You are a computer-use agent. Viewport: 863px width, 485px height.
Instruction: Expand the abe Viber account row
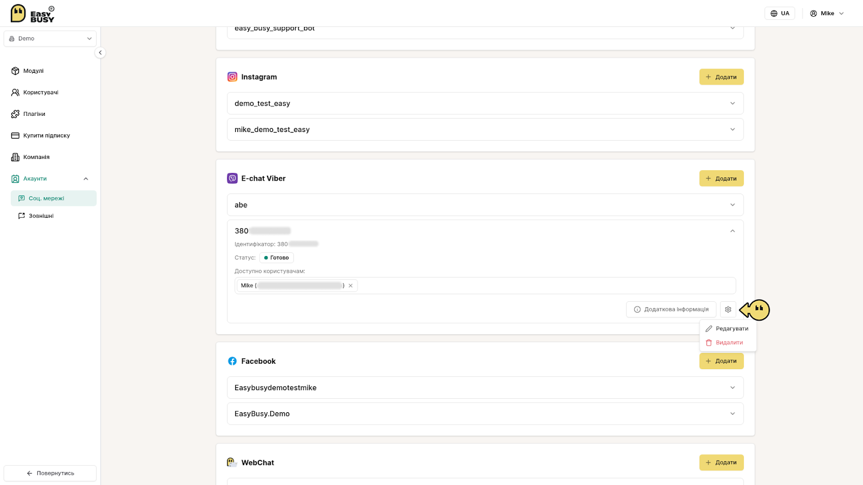coord(485,205)
